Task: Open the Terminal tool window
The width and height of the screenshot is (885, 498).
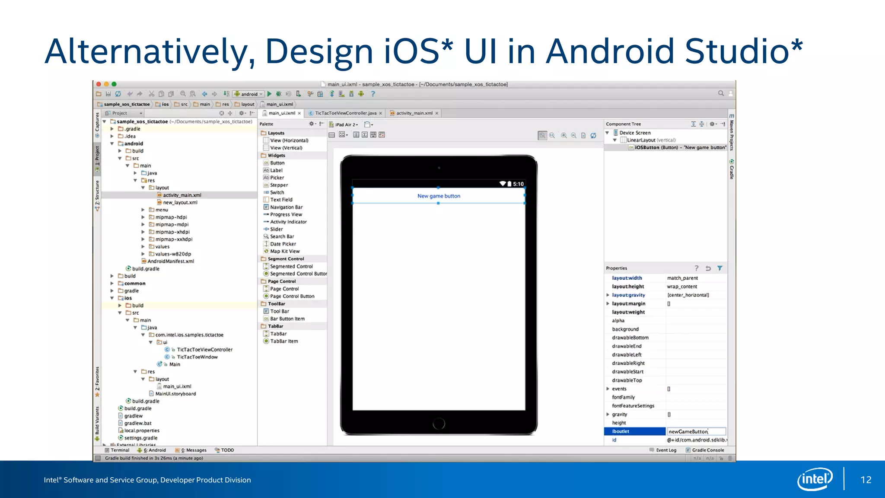Action: (x=117, y=450)
